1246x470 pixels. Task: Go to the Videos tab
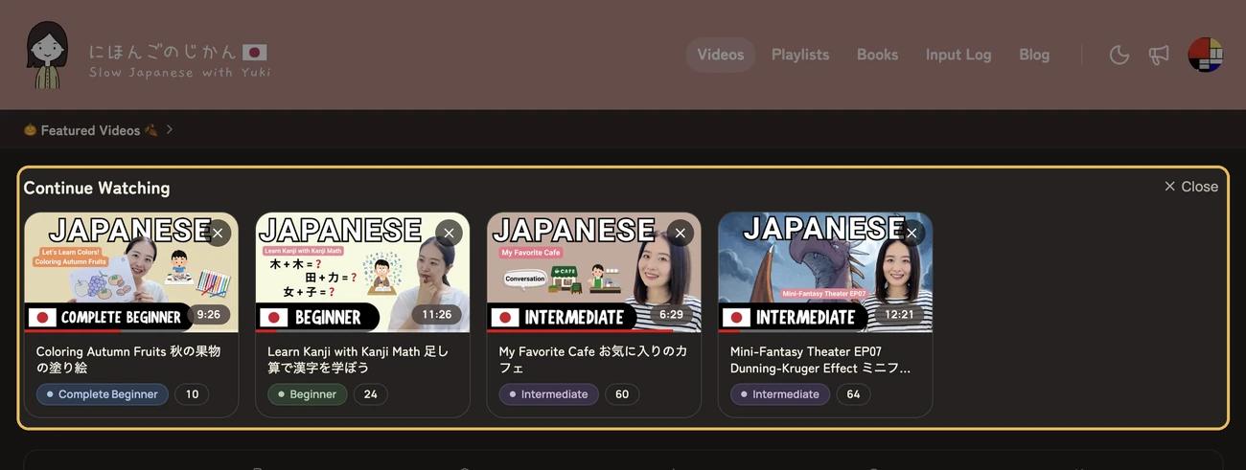(721, 55)
